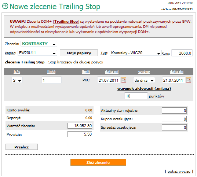Open the pokaż wyciąg link
197x177 pixels.
179,172
